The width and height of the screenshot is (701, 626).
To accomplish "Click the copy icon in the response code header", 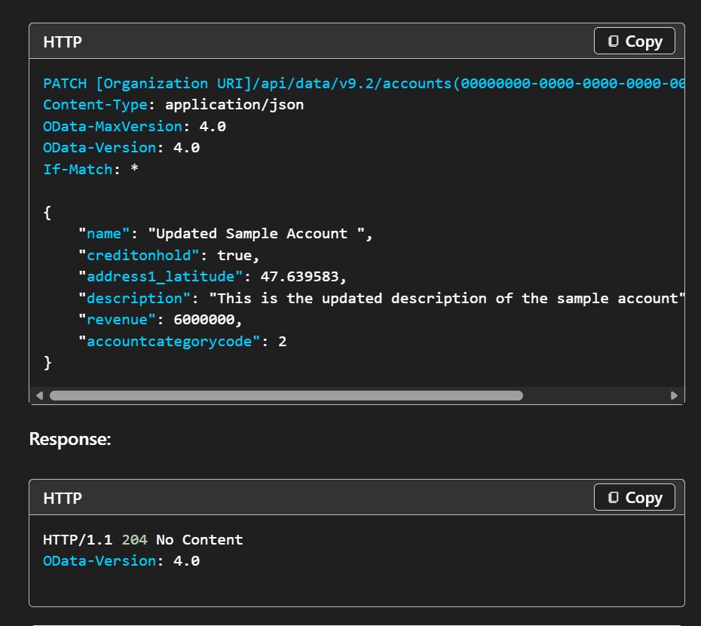I will click(x=614, y=498).
